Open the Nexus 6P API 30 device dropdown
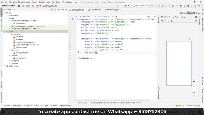The image size is (204, 115). pos(140,6)
